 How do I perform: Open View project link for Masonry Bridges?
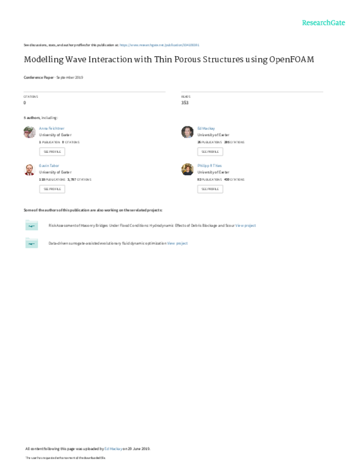coord(246,225)
